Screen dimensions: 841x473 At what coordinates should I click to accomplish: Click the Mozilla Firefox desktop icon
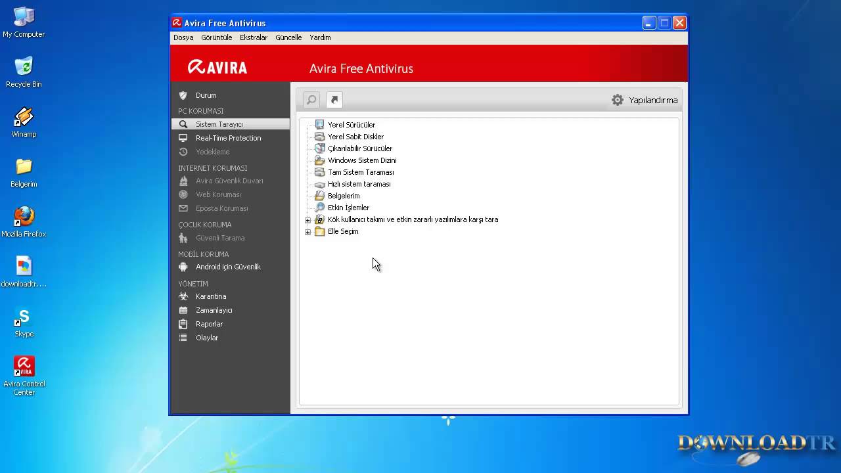point(24,222)
